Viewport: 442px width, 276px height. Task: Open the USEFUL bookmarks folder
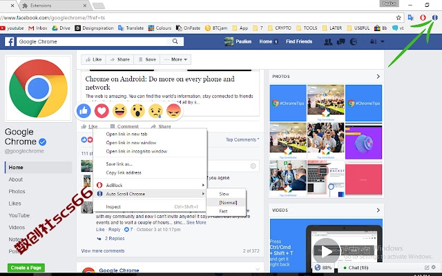click(358, 28)
